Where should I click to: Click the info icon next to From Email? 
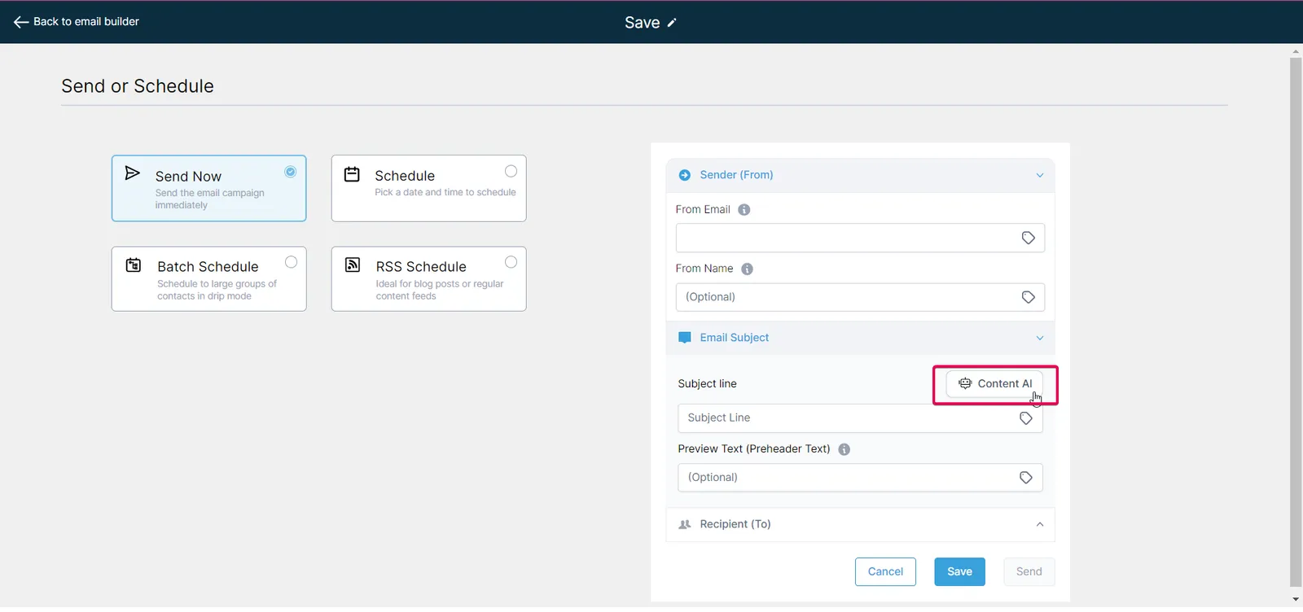(x=744, y=210)
